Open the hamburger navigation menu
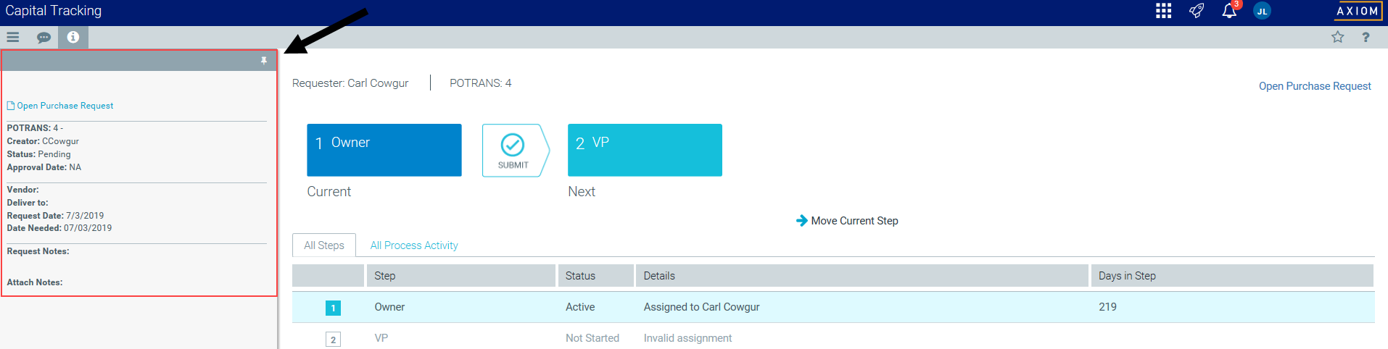The width and height of the screenshot is (1388, 349). pos(13,37)
